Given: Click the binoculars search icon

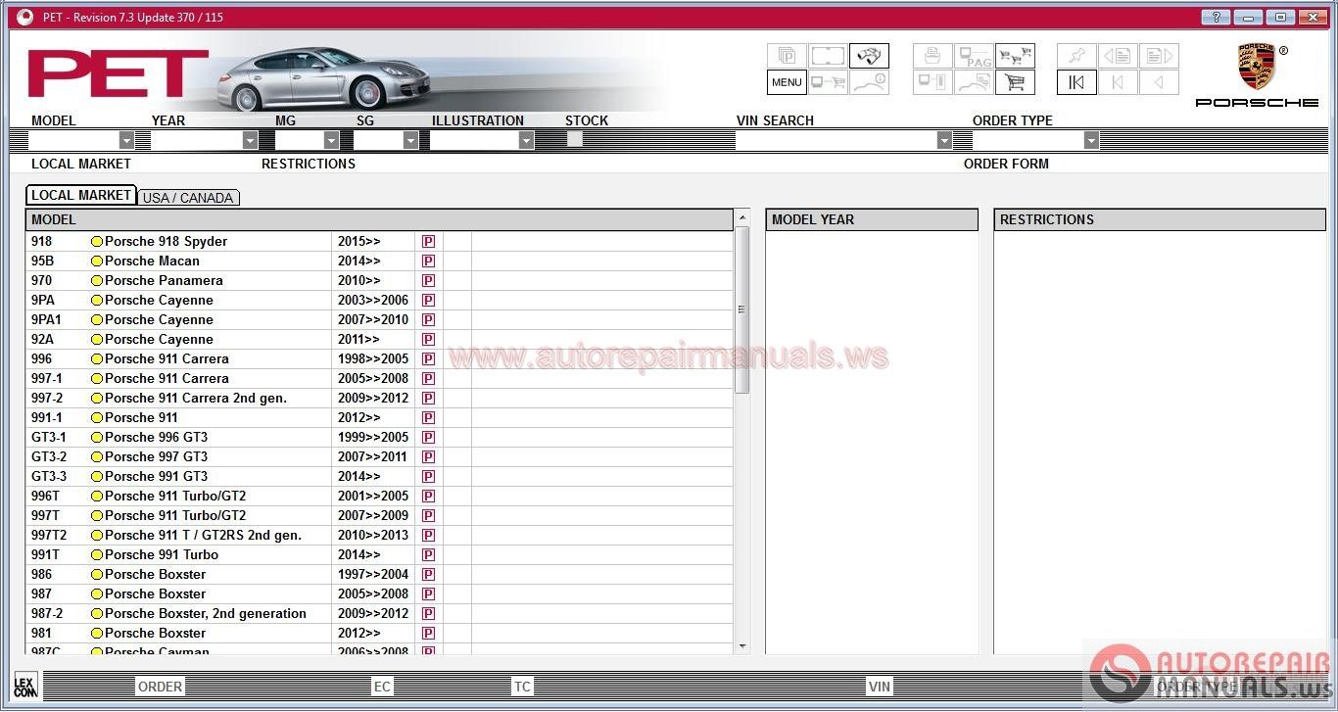Looking at the screenshot, I should [869, 56].
